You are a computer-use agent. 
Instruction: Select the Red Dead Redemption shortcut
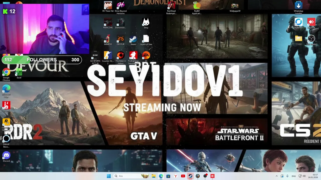point(171,8)
